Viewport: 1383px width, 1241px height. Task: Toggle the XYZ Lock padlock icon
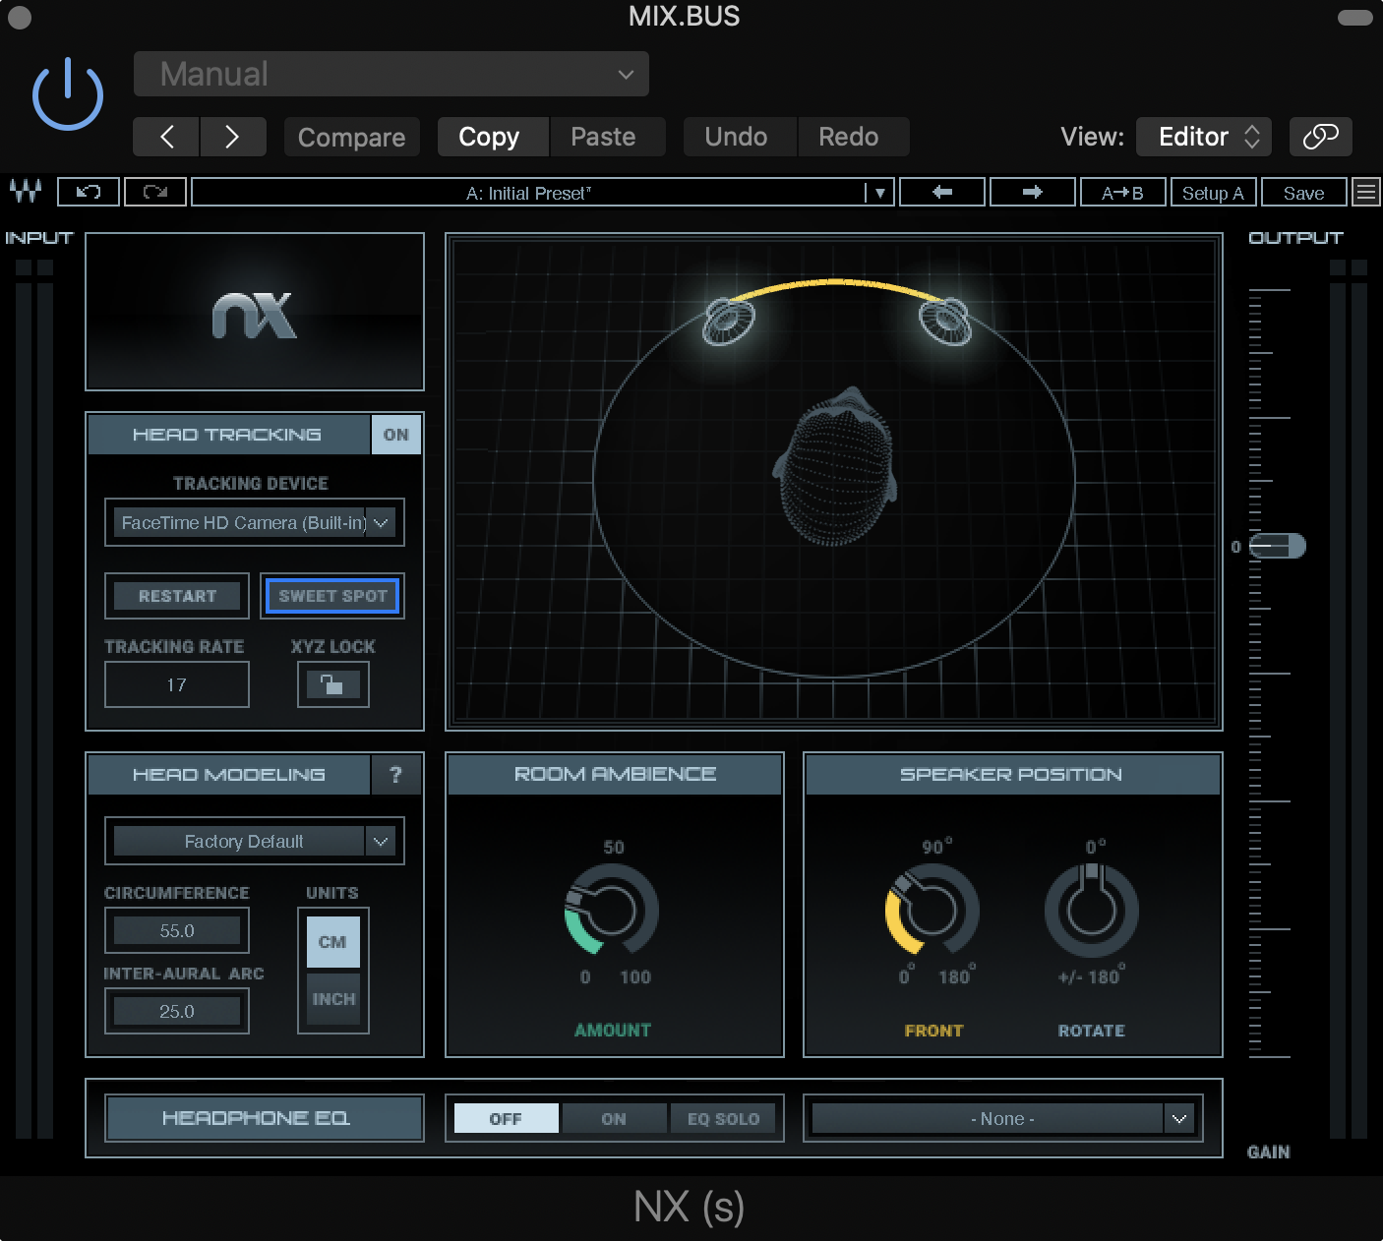tap(333, 684)
